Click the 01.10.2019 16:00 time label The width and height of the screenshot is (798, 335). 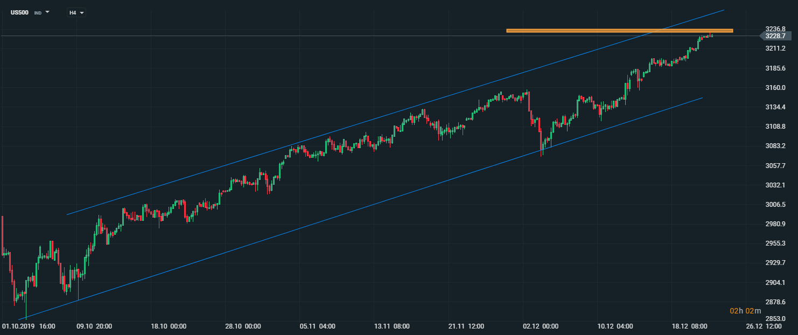coord(29,326)
